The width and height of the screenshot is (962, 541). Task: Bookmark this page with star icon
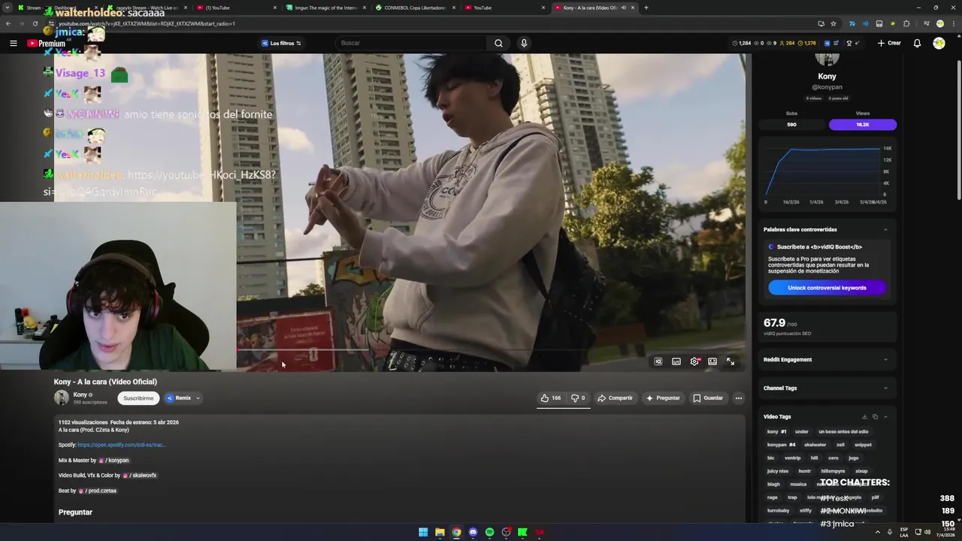pos(833,23)
